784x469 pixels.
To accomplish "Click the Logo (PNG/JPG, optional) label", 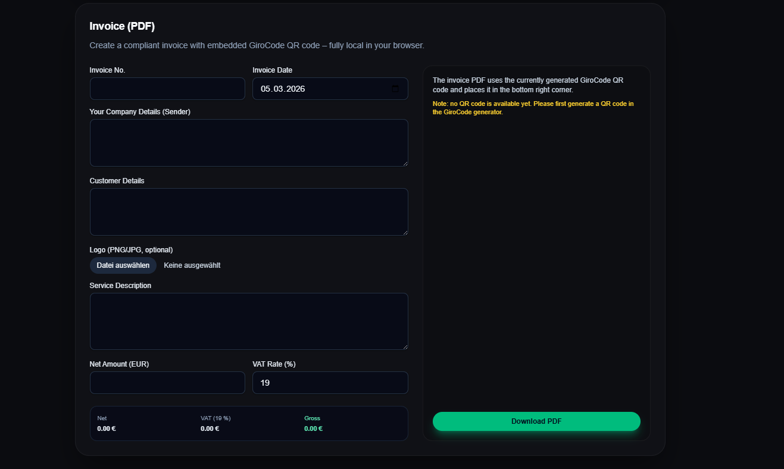I will pos(131,249).
